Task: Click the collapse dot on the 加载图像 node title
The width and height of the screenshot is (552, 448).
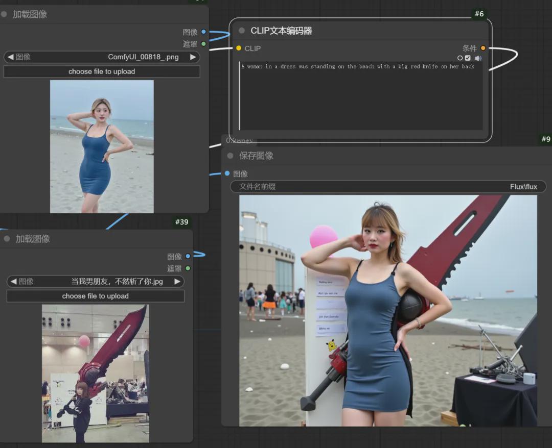Action: point(5,14)
